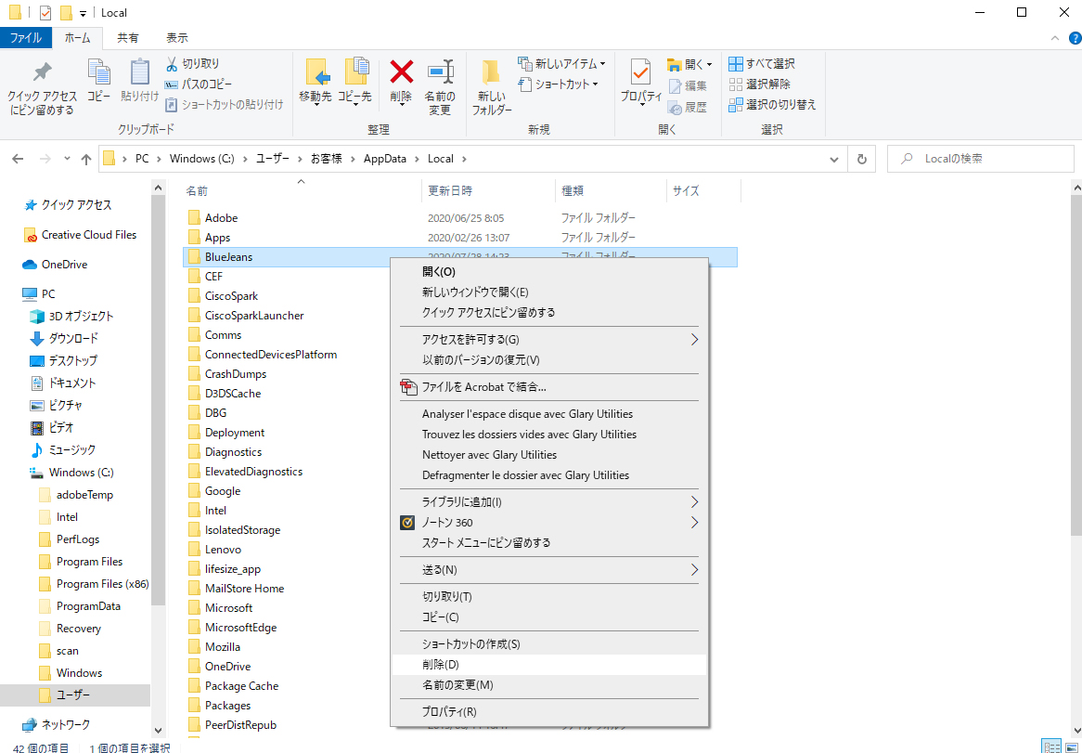The image size is (1082, 753).
Task: Click the Up one level arrow
Action: pyautogui.click(x=86, y=159)
